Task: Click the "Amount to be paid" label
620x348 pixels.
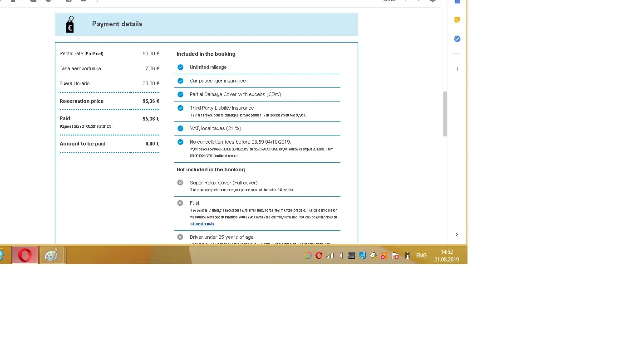Action: tap(83, 144)
